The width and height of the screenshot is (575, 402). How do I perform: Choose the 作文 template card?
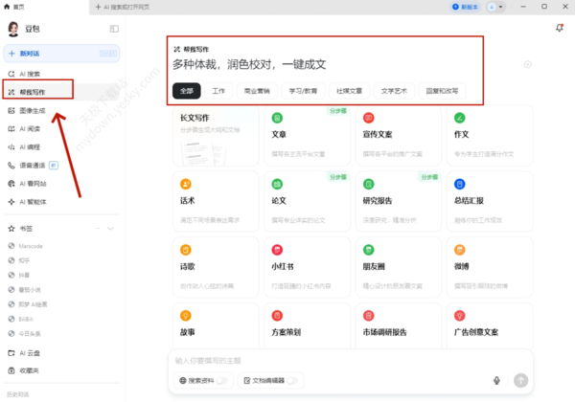point(490,136)
